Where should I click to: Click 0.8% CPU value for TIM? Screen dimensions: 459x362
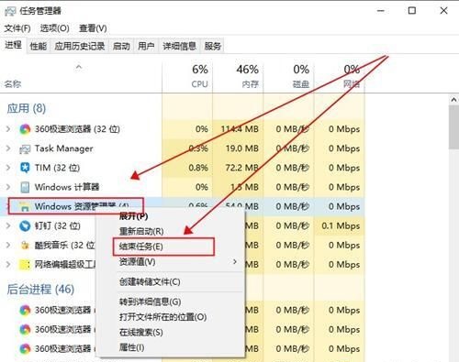[x=198, y=168]
